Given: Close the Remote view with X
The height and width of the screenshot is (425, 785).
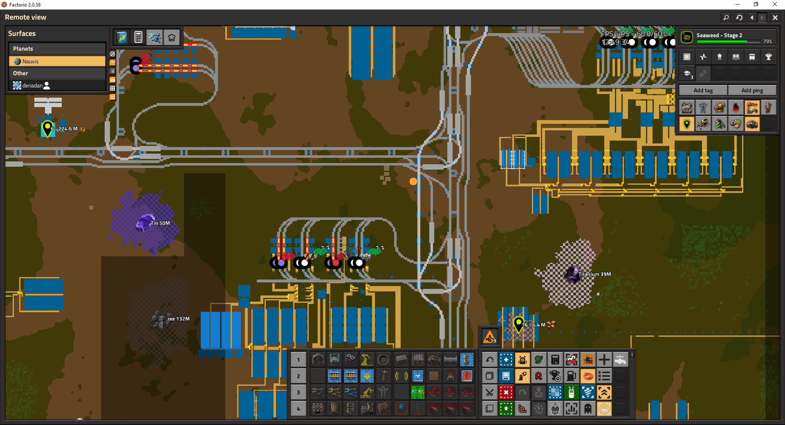Looking at the screenshot, I should click(x=775, y=18).
